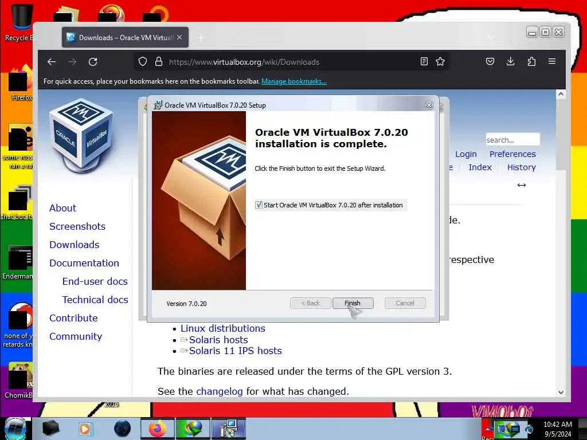Viewport: 587px width, 440px height.
Task: Click the site search field
Action: tap(512, 140)
